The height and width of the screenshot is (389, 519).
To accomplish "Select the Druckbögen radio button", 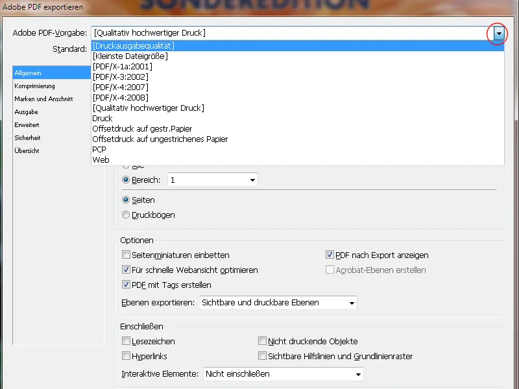I will point(126,215).
